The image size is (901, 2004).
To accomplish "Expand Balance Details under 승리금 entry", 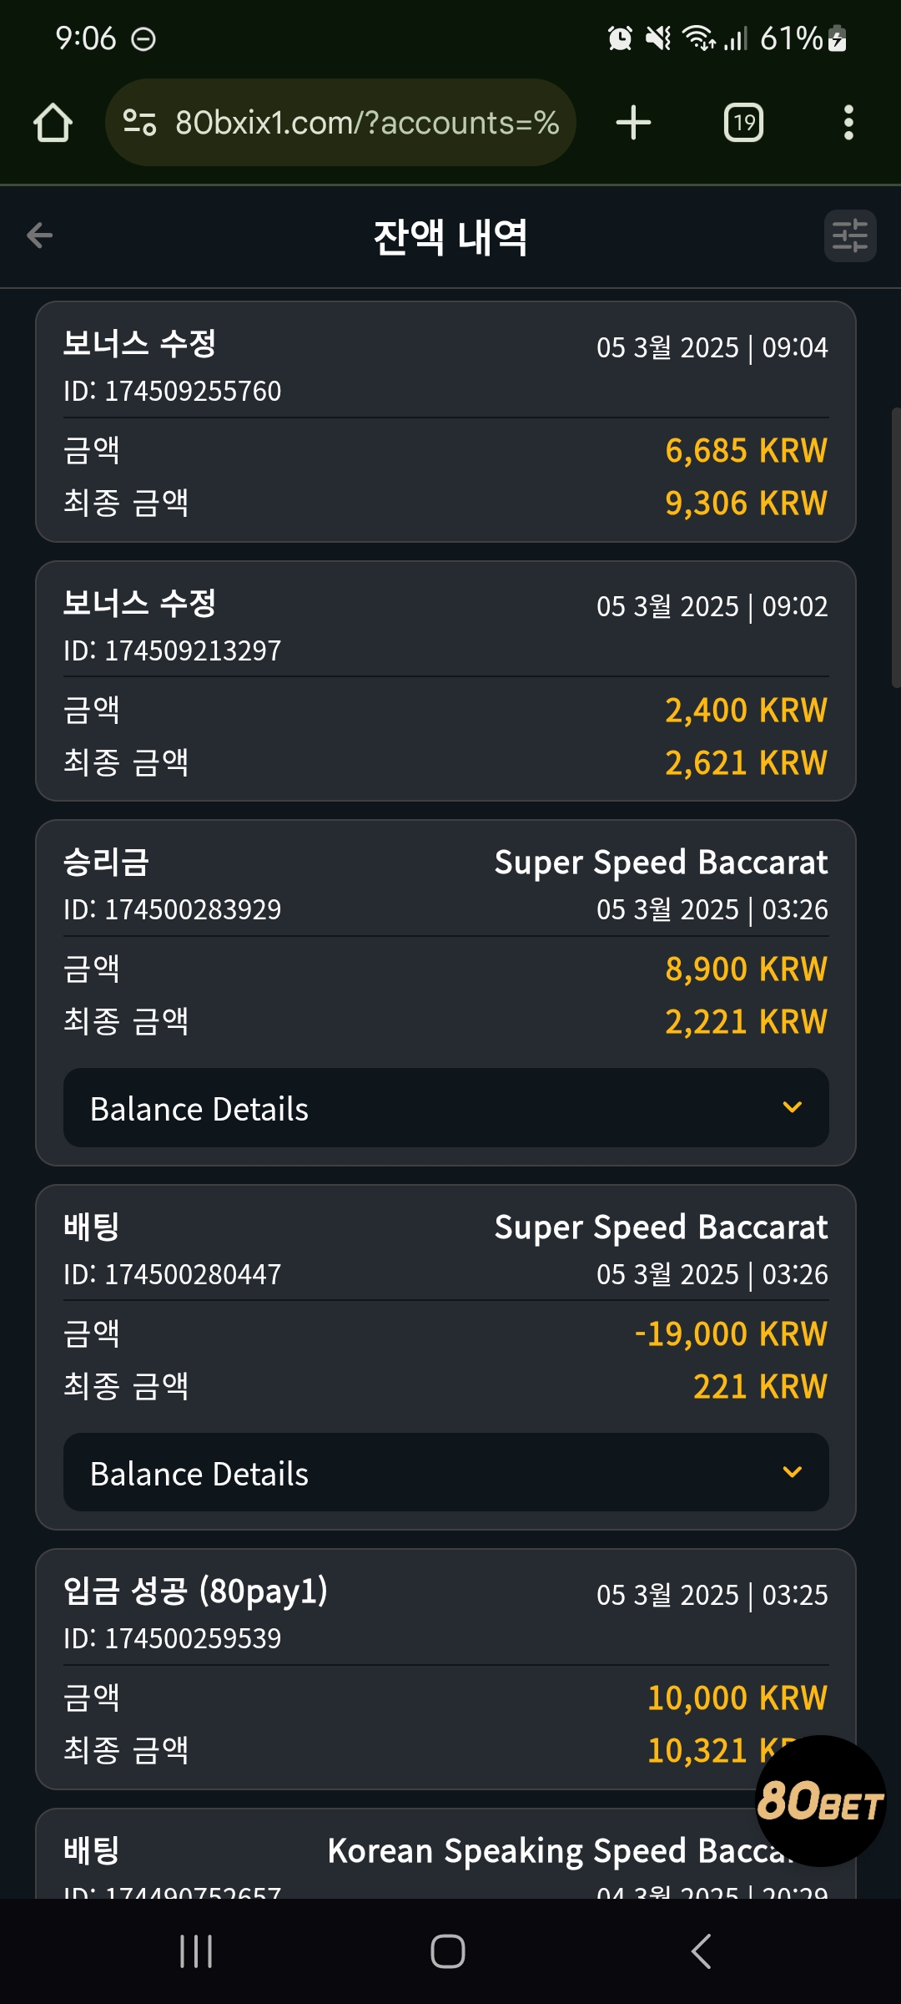I will [x=446, y=1108].
